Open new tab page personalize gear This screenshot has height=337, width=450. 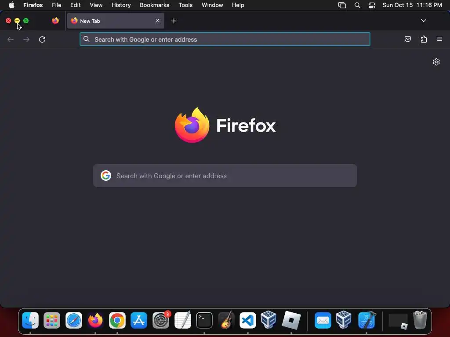(436, 62)
